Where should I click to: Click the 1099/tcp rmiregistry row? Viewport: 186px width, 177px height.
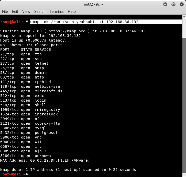tap(30, 110)
